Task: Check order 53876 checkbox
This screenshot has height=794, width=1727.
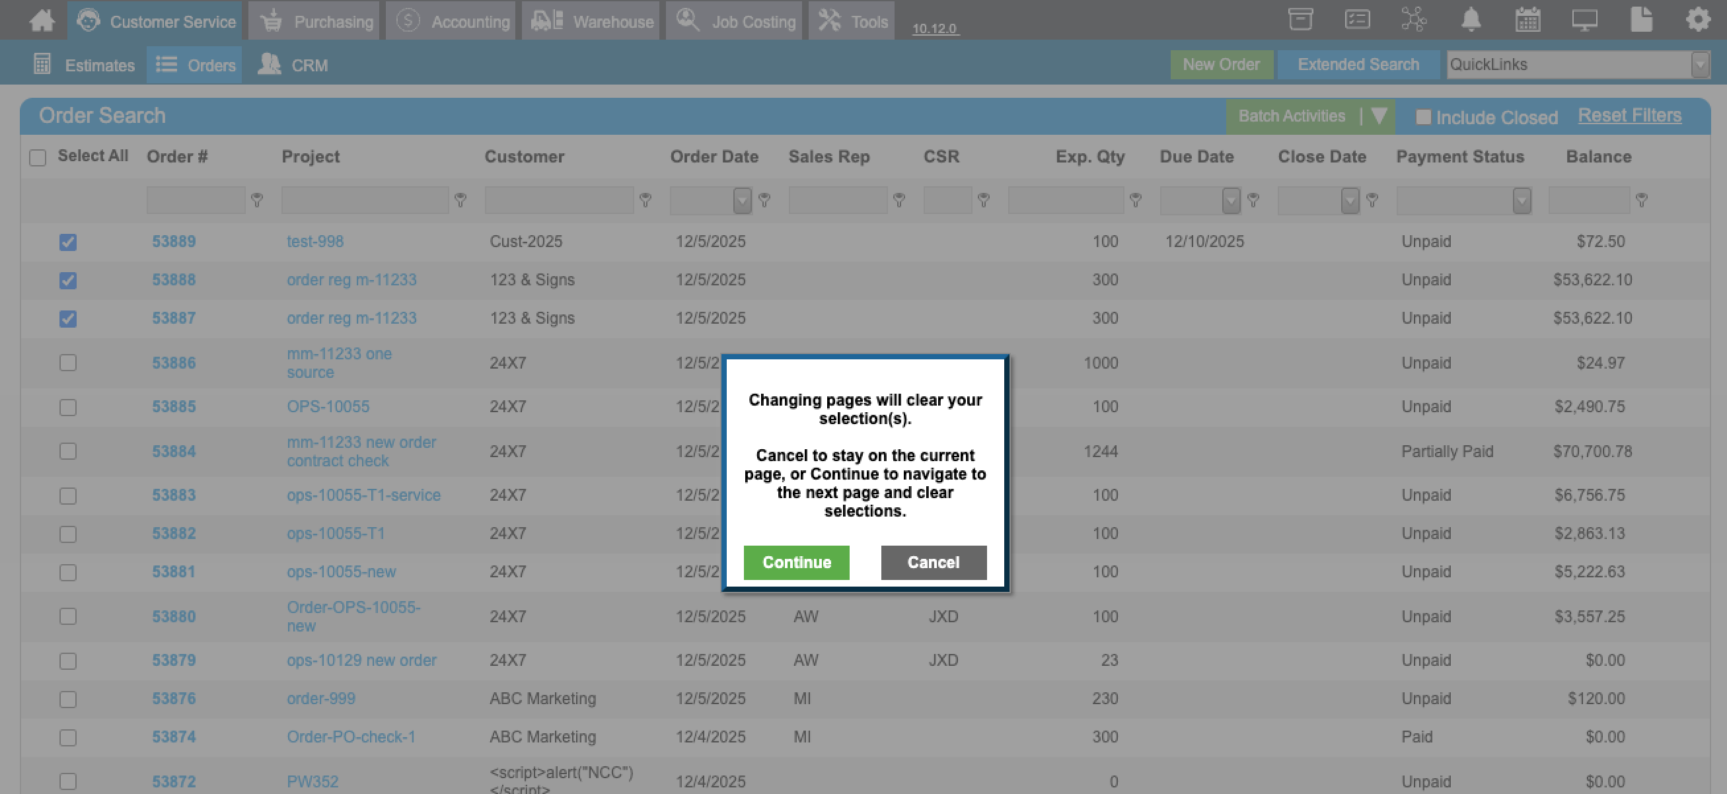Action: pyautogui.click(x=67, y=699)
